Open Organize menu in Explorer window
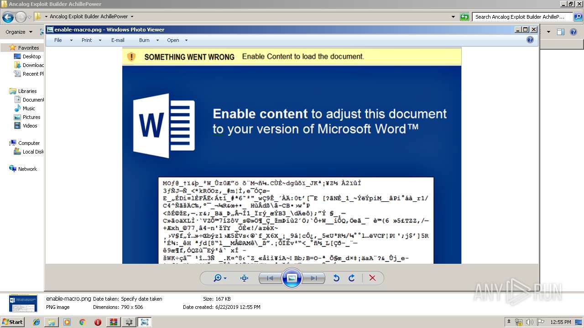584x328 pixels. (x=19, y=32)
